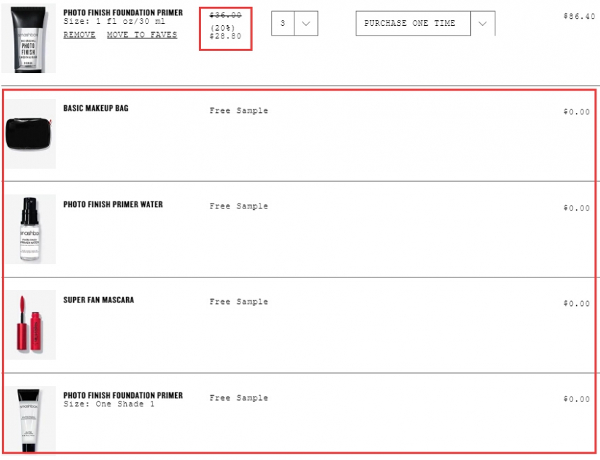Click the Super Fan Mascara title
Screen dimensions: 600x460
pyautogui.click(x=98, y=300)
